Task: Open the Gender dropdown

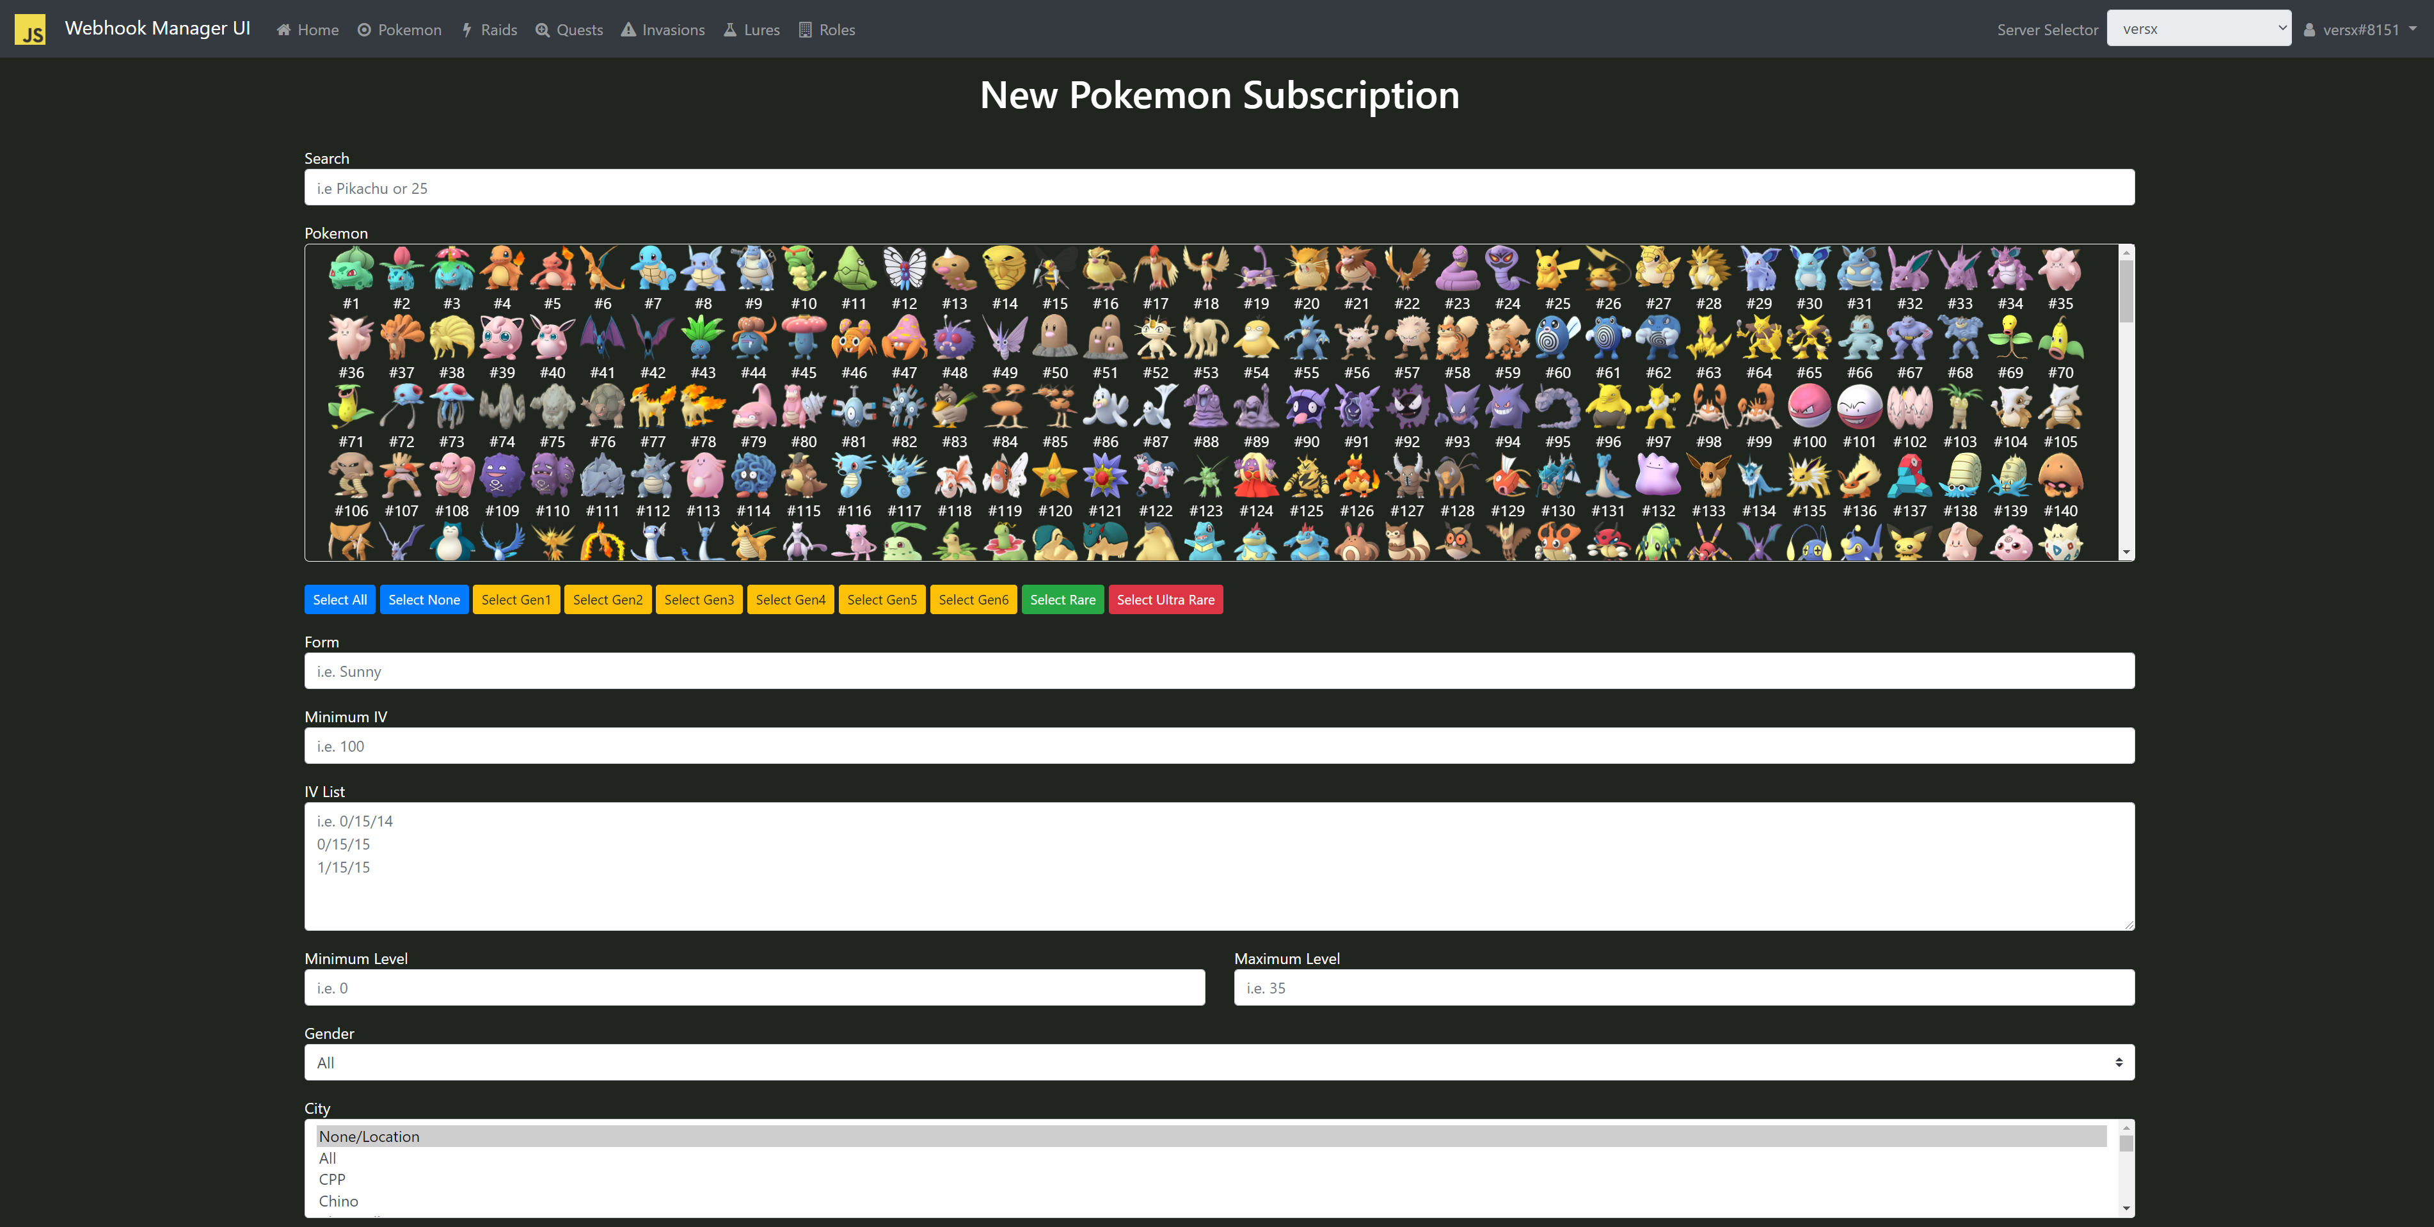Action: coord(1219,1063)
